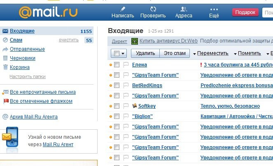The width and height of the screenshot is (273, 166).
Task: Flag the message from Елена
Action: 126,64
